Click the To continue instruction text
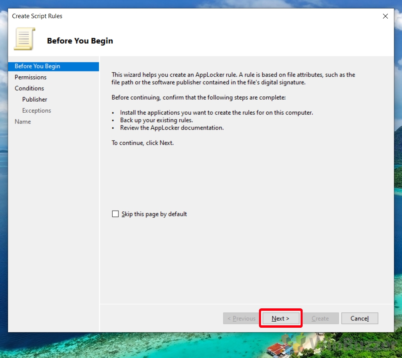The width and height of the screenshot is (402, 358). coord(142,143)
